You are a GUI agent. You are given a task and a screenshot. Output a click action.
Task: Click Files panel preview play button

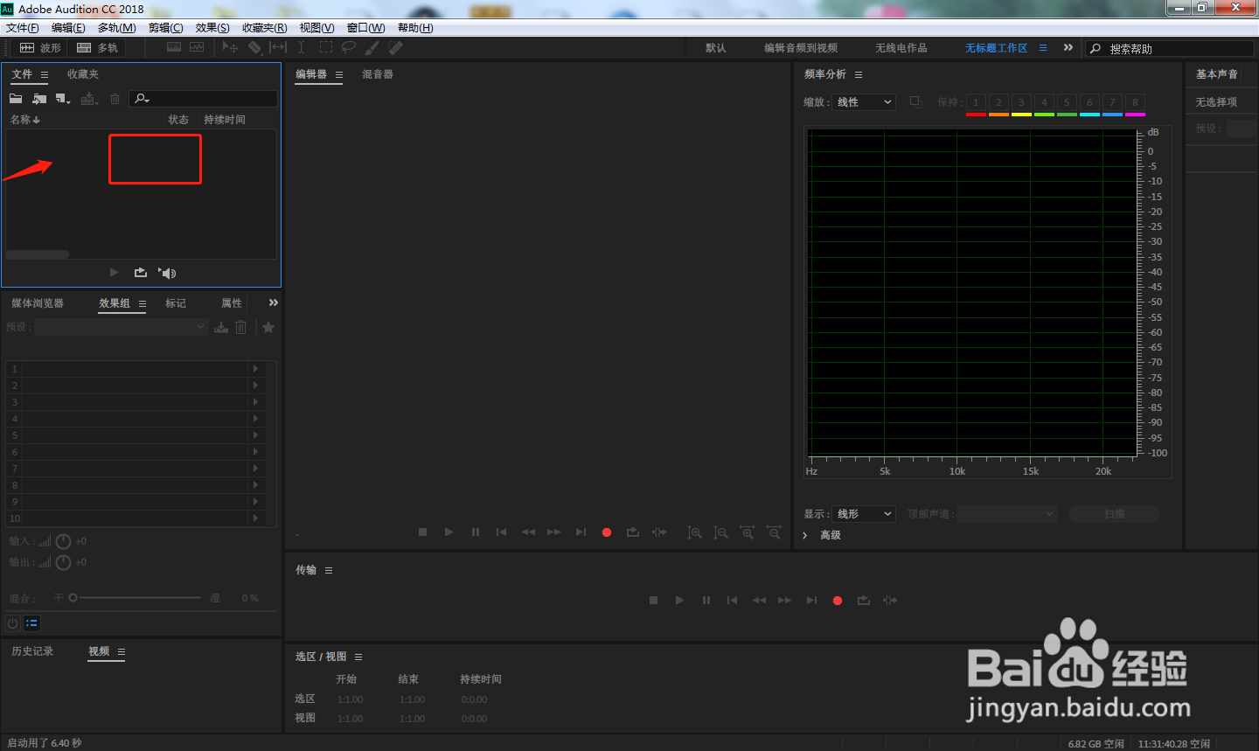(114, 273)
